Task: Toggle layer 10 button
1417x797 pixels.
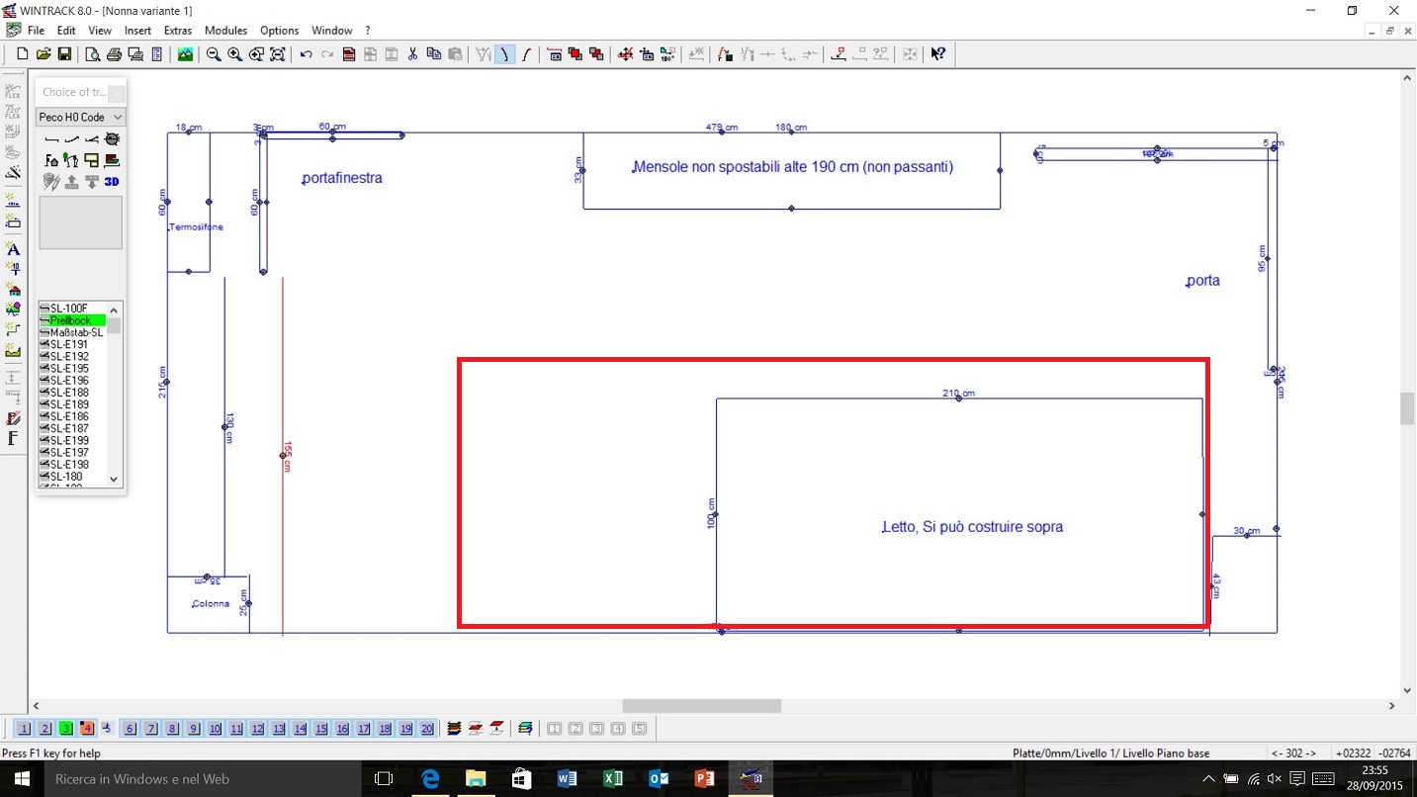Action: point(215,729)
